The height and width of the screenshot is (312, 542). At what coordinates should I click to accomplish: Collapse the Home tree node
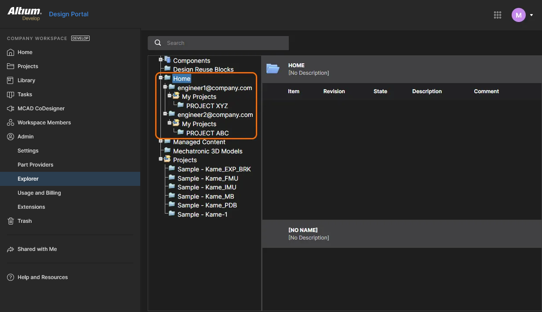(x=161, y=78)
